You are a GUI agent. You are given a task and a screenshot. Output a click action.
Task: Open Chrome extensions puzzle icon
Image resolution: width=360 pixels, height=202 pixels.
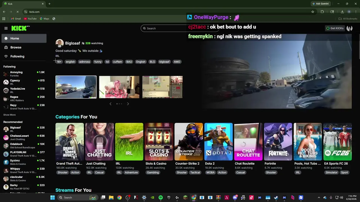pos(322,12)
